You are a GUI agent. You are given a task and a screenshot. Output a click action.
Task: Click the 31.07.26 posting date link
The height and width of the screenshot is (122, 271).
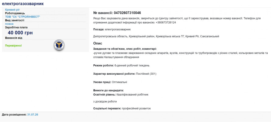pyautogui.click(x=33, y=114)
